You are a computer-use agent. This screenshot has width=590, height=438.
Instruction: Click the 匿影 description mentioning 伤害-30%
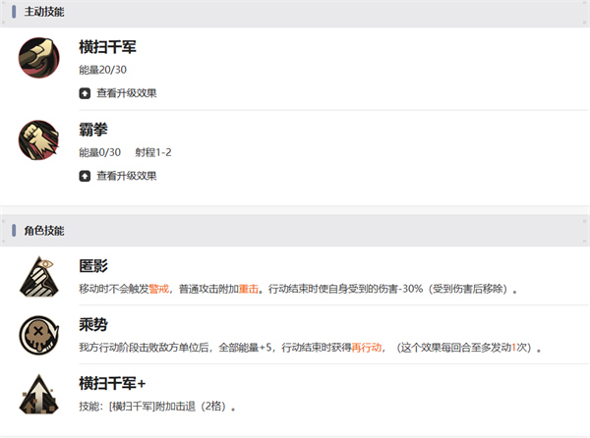coord(298,289)
